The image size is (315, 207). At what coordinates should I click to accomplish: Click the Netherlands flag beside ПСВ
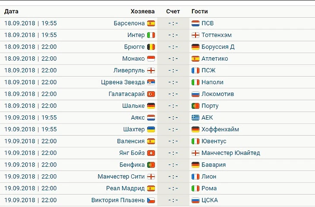195,23
